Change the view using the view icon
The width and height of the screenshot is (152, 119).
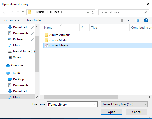(x=123, y=20)
